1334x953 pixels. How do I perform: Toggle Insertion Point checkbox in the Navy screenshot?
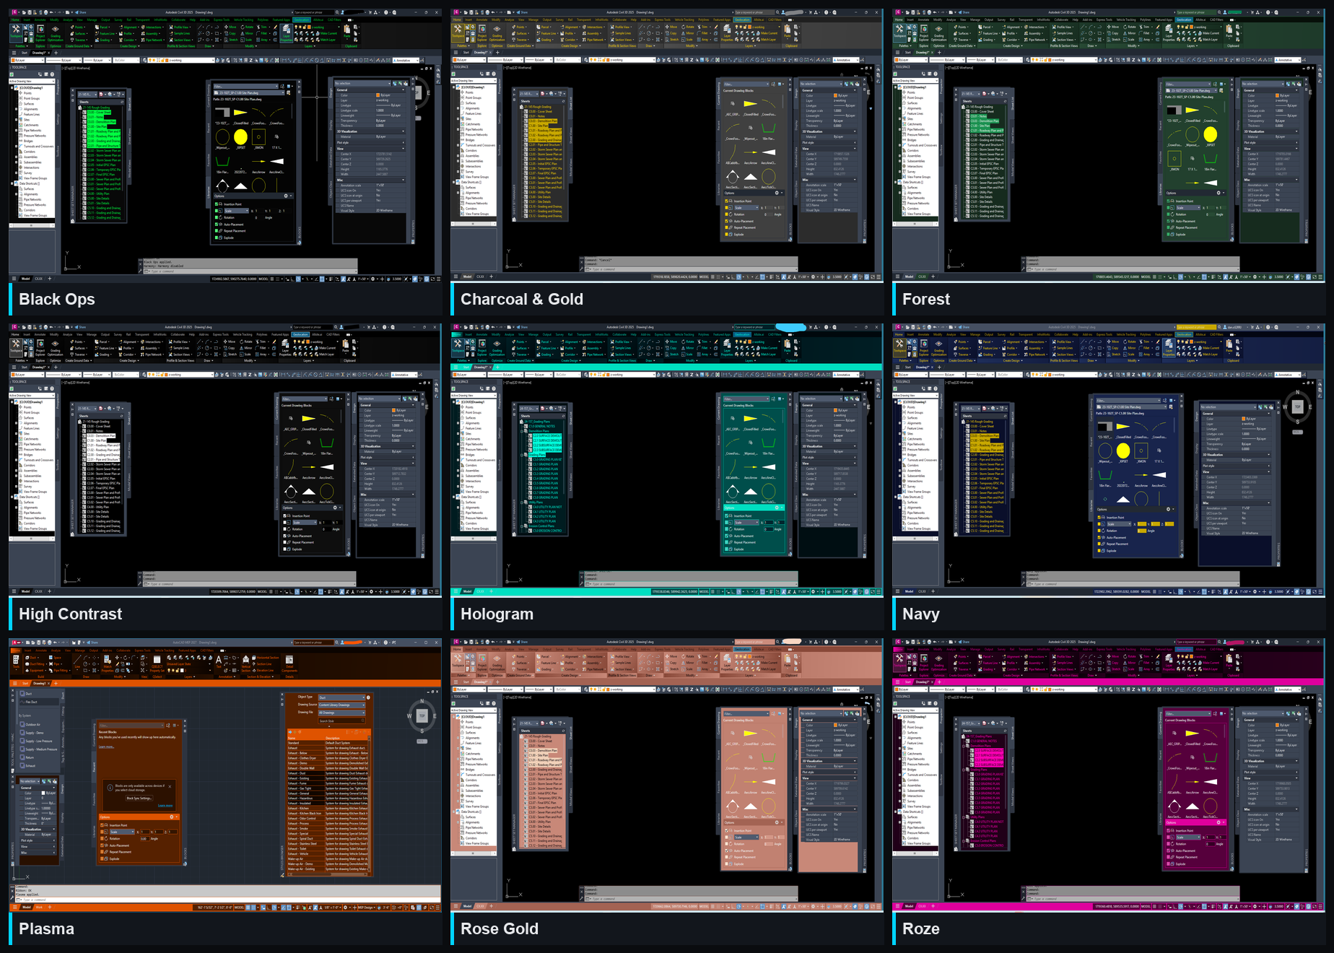1099,518
